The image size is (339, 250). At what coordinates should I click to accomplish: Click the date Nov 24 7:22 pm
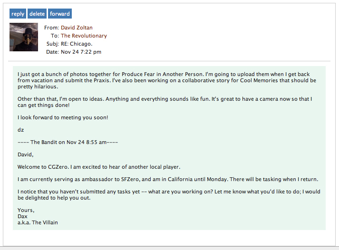(x=81, y=52)
